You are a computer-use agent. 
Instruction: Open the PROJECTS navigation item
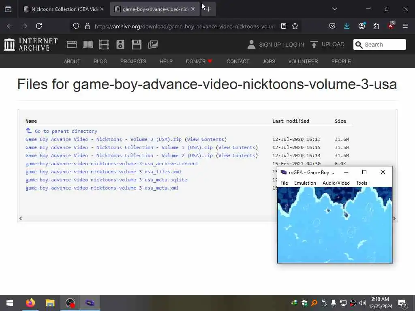coord(133,62)
